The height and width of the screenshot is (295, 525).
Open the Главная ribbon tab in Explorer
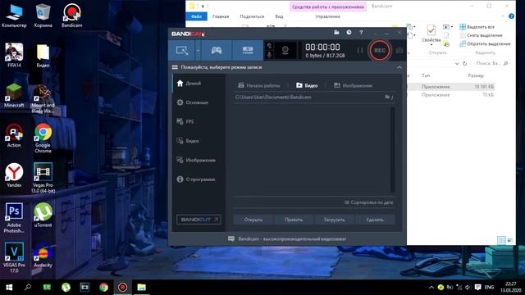point(221,16)
